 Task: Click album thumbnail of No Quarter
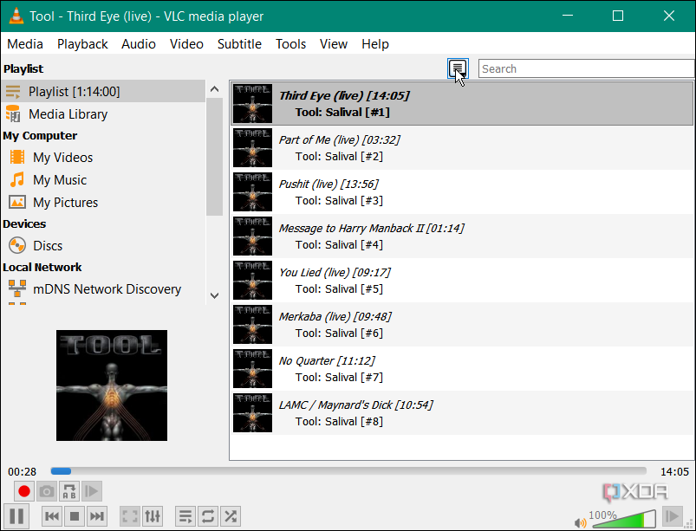[x=252, y=369]
